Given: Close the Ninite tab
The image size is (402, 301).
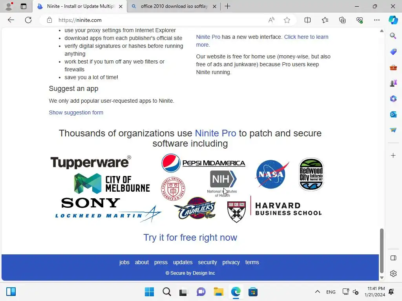Looking at the screenshot, I should (x=121, y=6).
